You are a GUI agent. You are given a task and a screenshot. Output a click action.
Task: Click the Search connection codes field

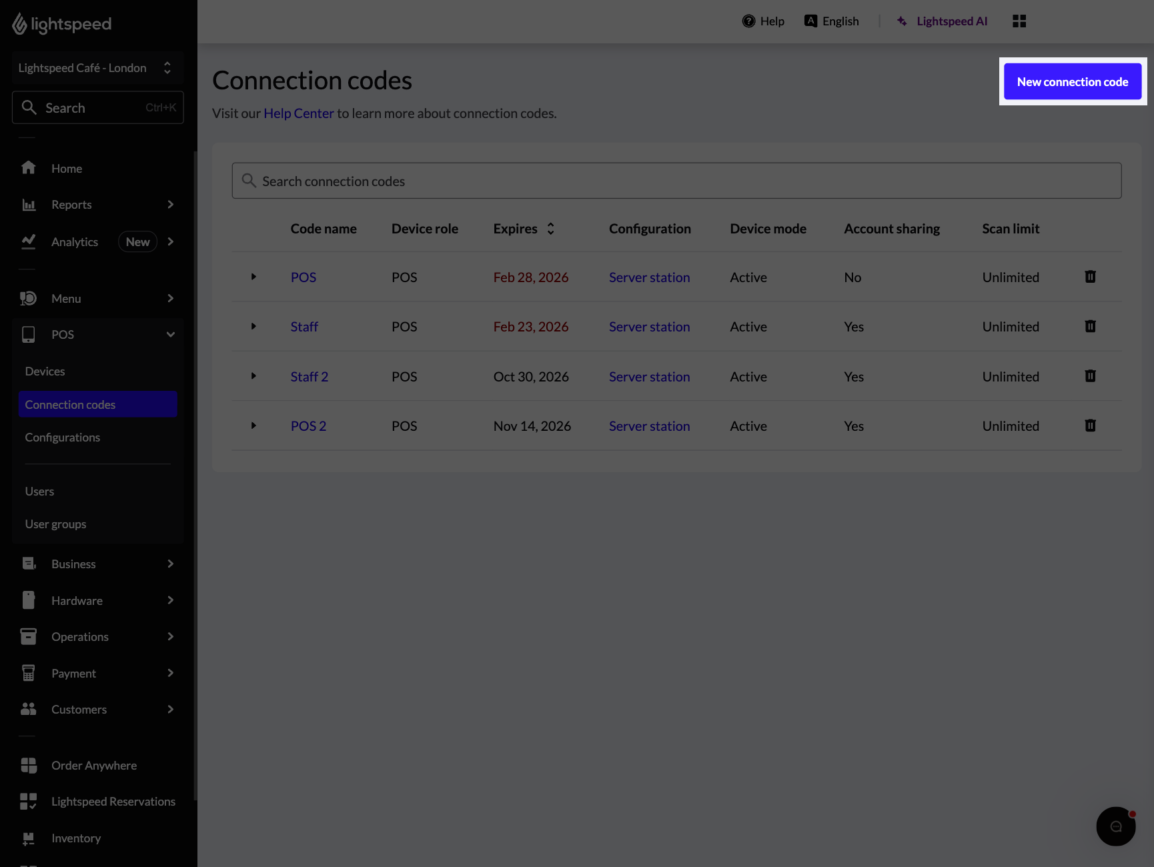click(676, 181)
